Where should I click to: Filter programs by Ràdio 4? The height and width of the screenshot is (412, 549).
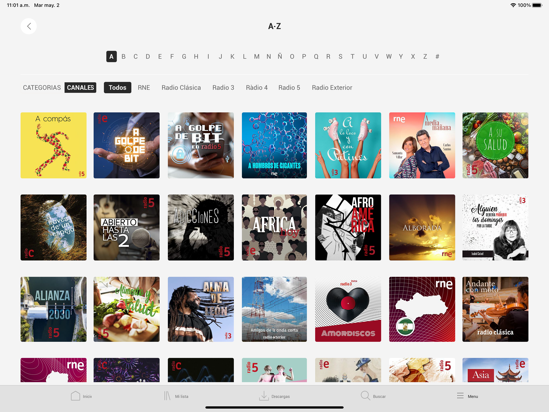coord(256,88)
